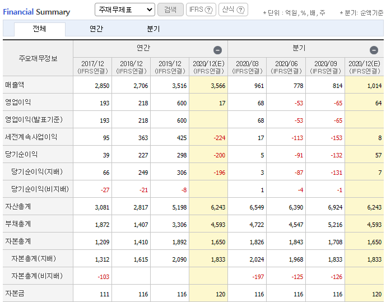Click annual estimate 세전계속사업이익 value -224
The width and height of the screenshot is (386, 302).
click(220, 138)
